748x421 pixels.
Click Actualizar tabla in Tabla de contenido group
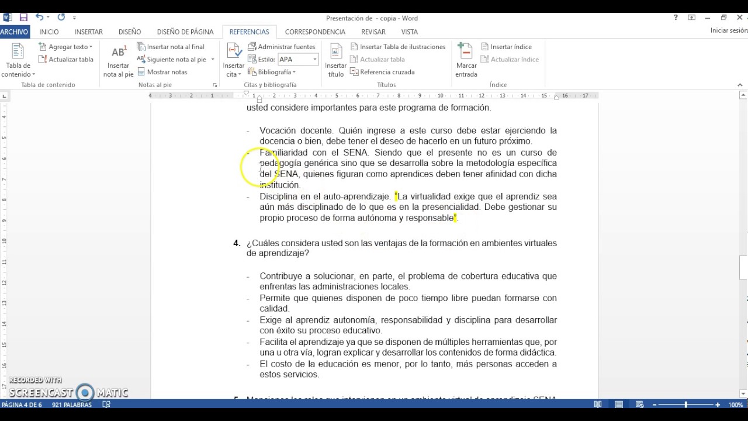[65, 59]
